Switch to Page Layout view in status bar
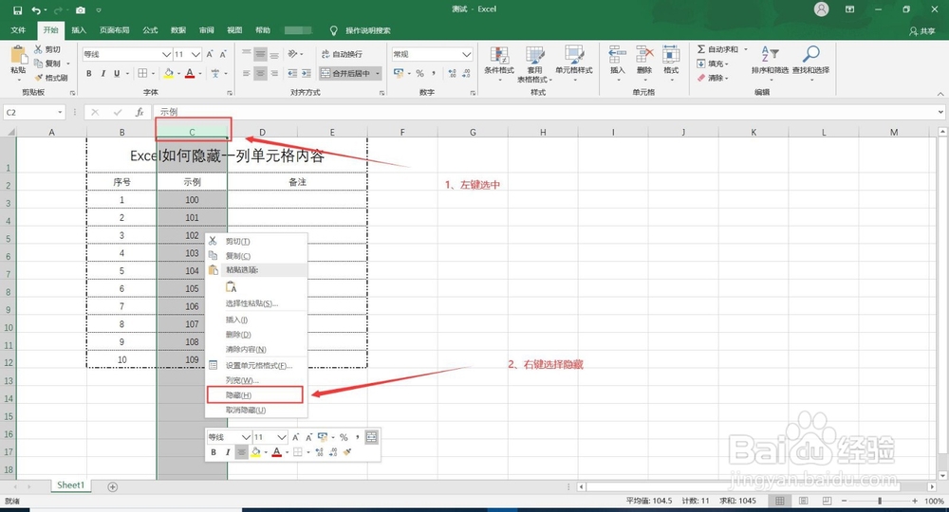 [803, 501]
